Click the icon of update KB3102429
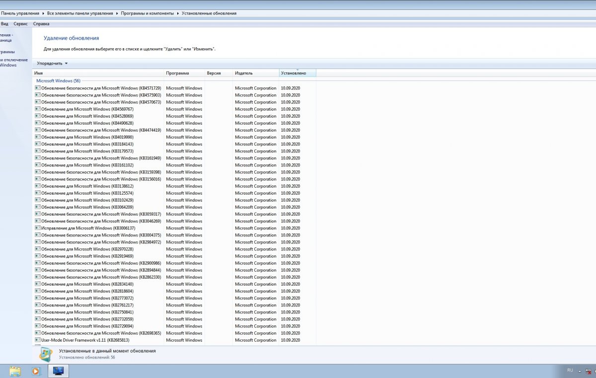The height and width of the screenshot is (378, 596). pyautogui.click(x=37, y=200)
